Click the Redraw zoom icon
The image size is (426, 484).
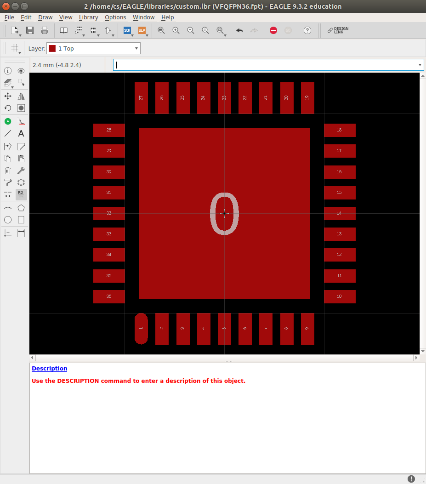point(205,30)
